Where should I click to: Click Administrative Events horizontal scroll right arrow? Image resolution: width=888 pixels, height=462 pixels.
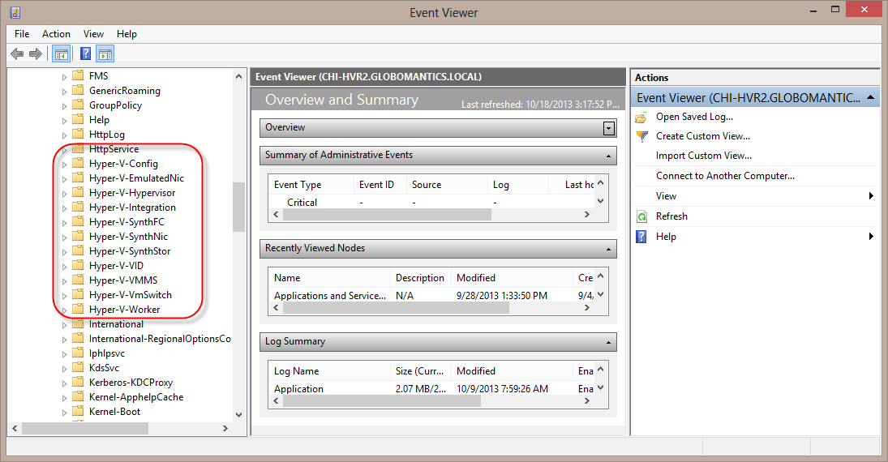click(x=586, y=215)
